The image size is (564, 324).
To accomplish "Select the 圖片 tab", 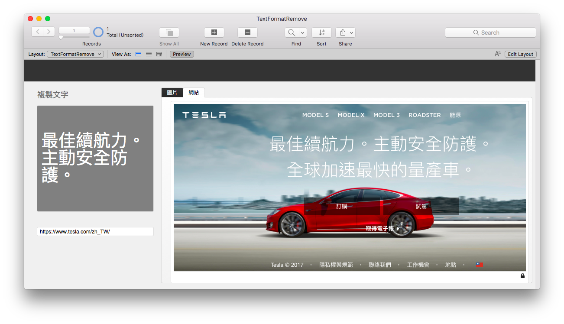I will click(x=172, y=93).
